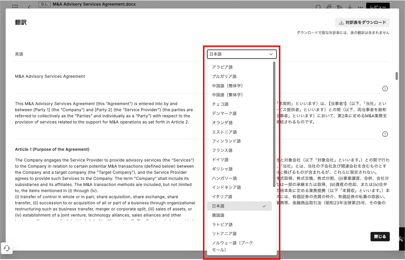Select ドイツ語 in the language dropdown
The width and height of the screenshot is (405, 260).
tap(220, 160)
